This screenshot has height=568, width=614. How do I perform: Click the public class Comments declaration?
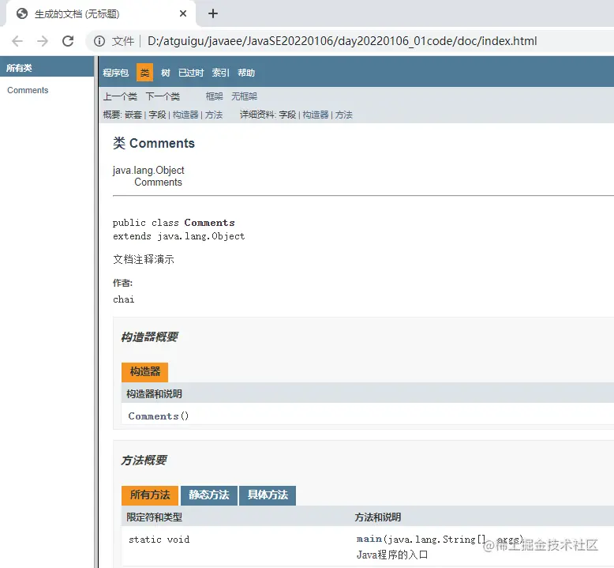tap(174, 223)
